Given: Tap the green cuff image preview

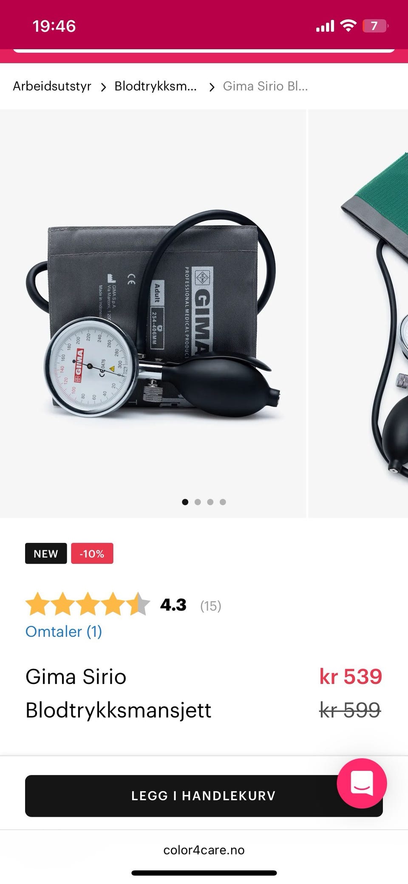Looking at the screenshot, I should coord(358,314).
